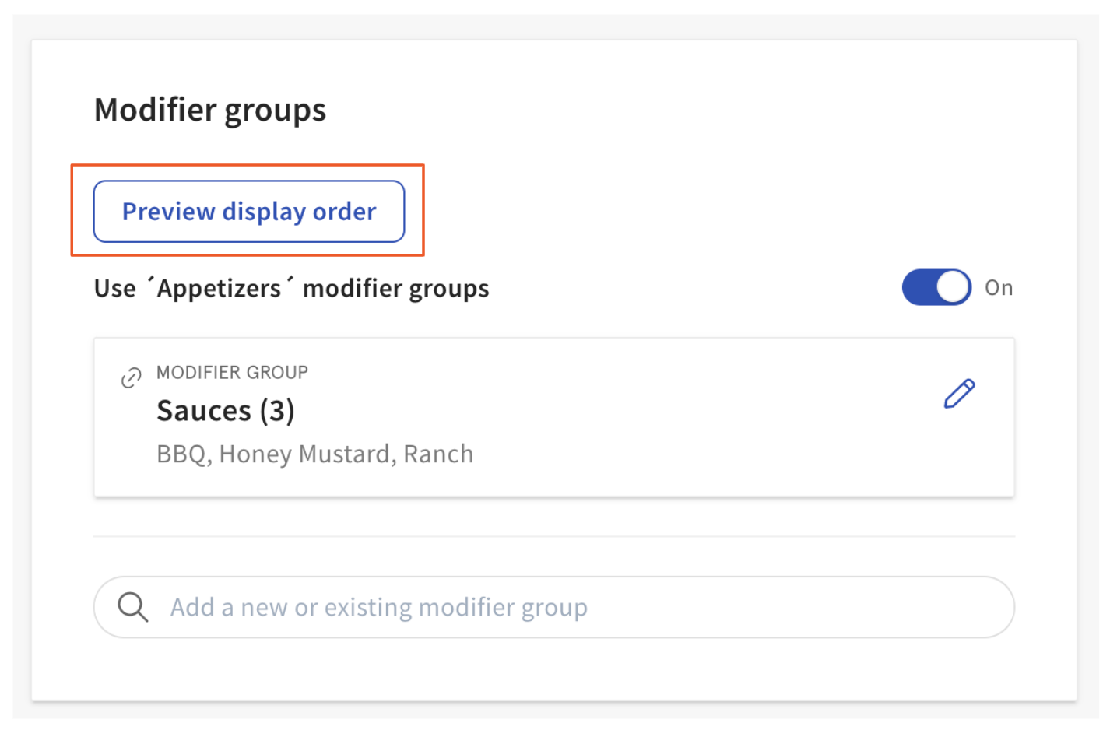
Task: Open the Sauces (3) modifier group
Action: coord(226,410)
